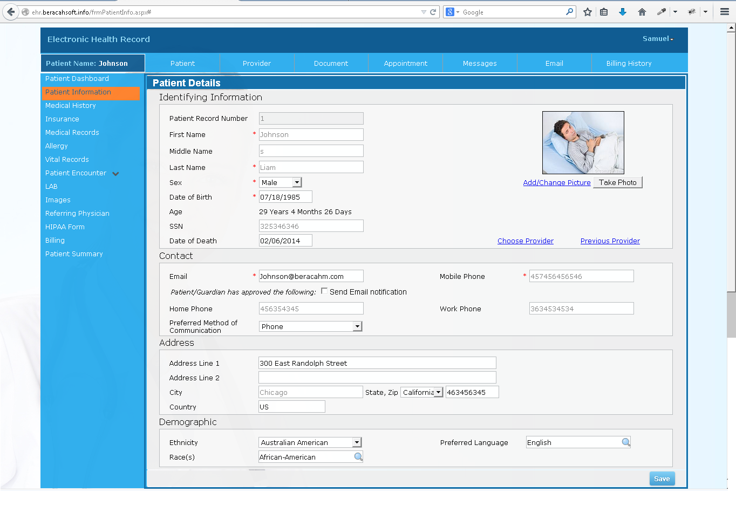
Task: Open Patient Dashboard in sidebar
Action: click(x=77, y=79)
